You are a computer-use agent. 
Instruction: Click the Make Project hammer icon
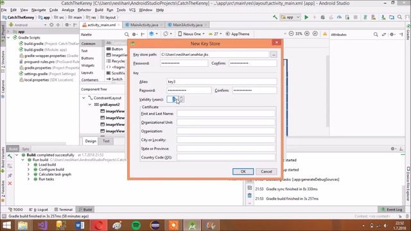coord(275,17)
